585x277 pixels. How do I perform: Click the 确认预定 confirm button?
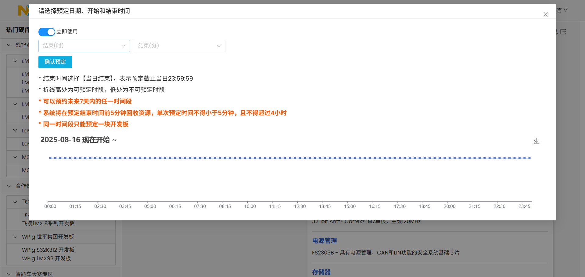tap(55, 62)
